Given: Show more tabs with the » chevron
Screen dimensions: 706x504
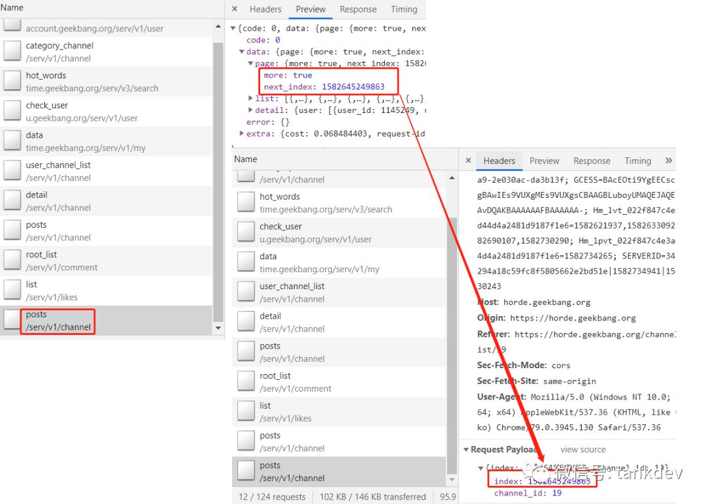Looking at the screenshot, I should [669, 160].
